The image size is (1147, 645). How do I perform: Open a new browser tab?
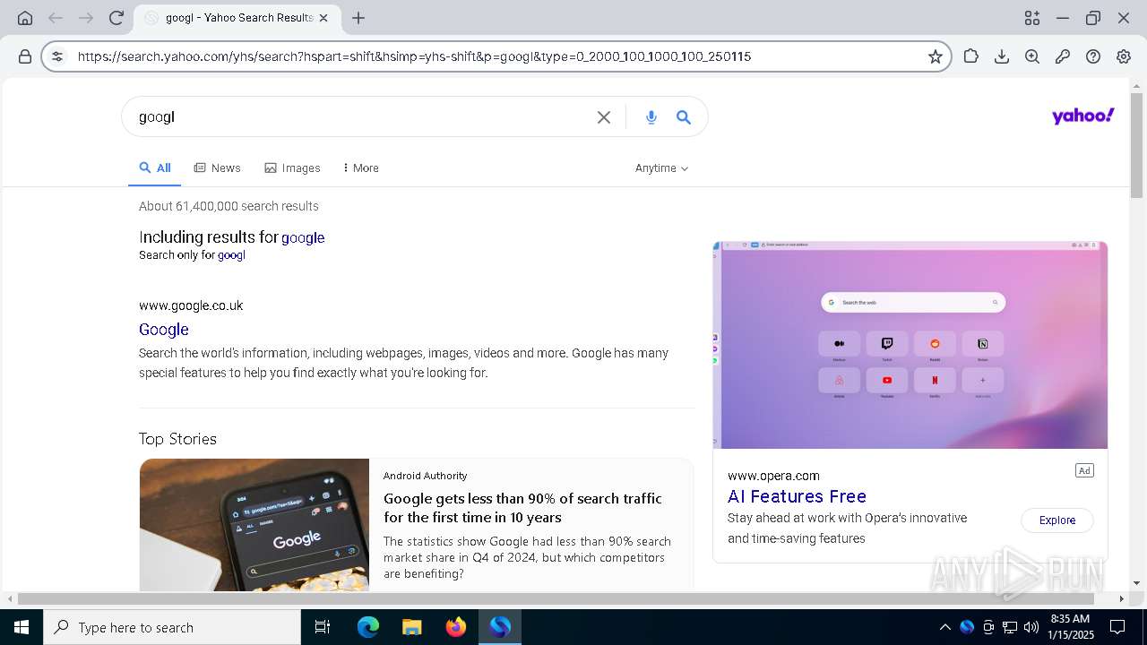click(x=358, y=18)
